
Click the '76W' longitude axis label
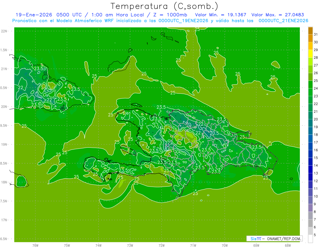coord(35,245)
